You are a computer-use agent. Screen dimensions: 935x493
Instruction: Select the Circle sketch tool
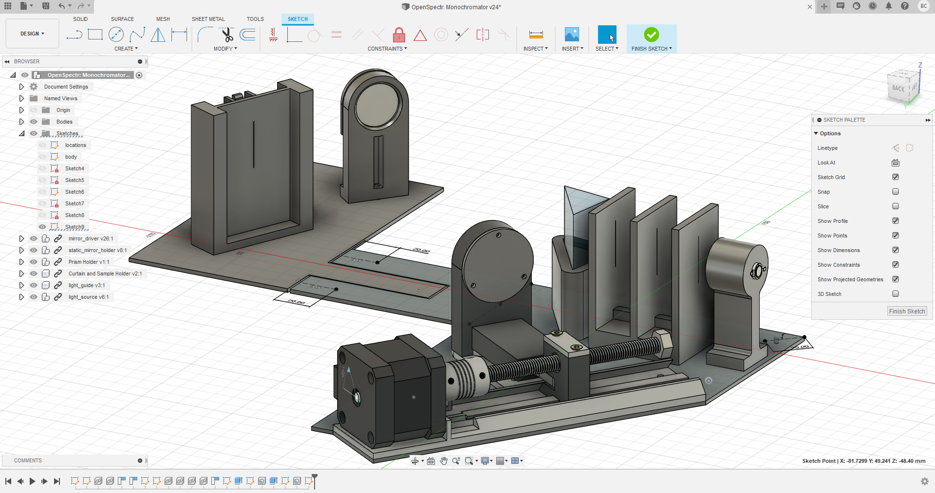116,35
